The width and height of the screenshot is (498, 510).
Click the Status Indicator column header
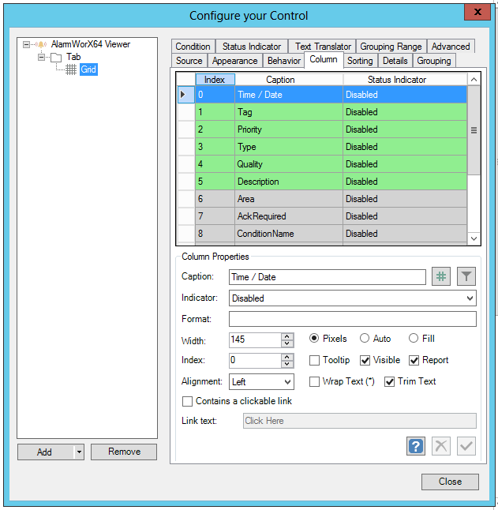point(405,80)
